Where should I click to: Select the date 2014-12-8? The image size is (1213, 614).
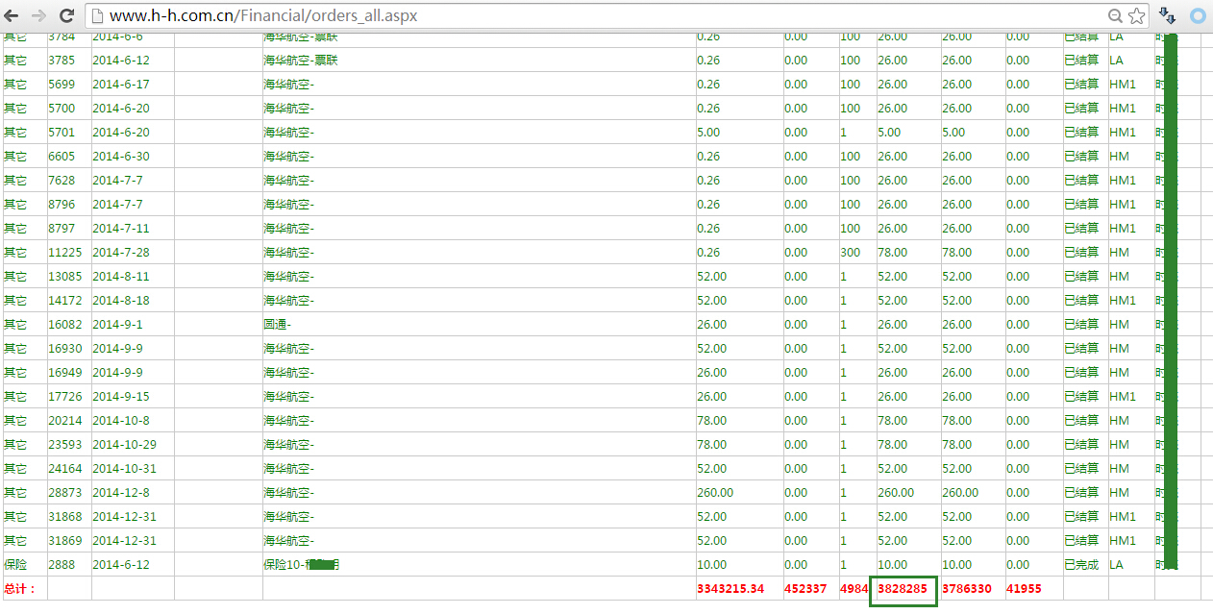[121, 492]
